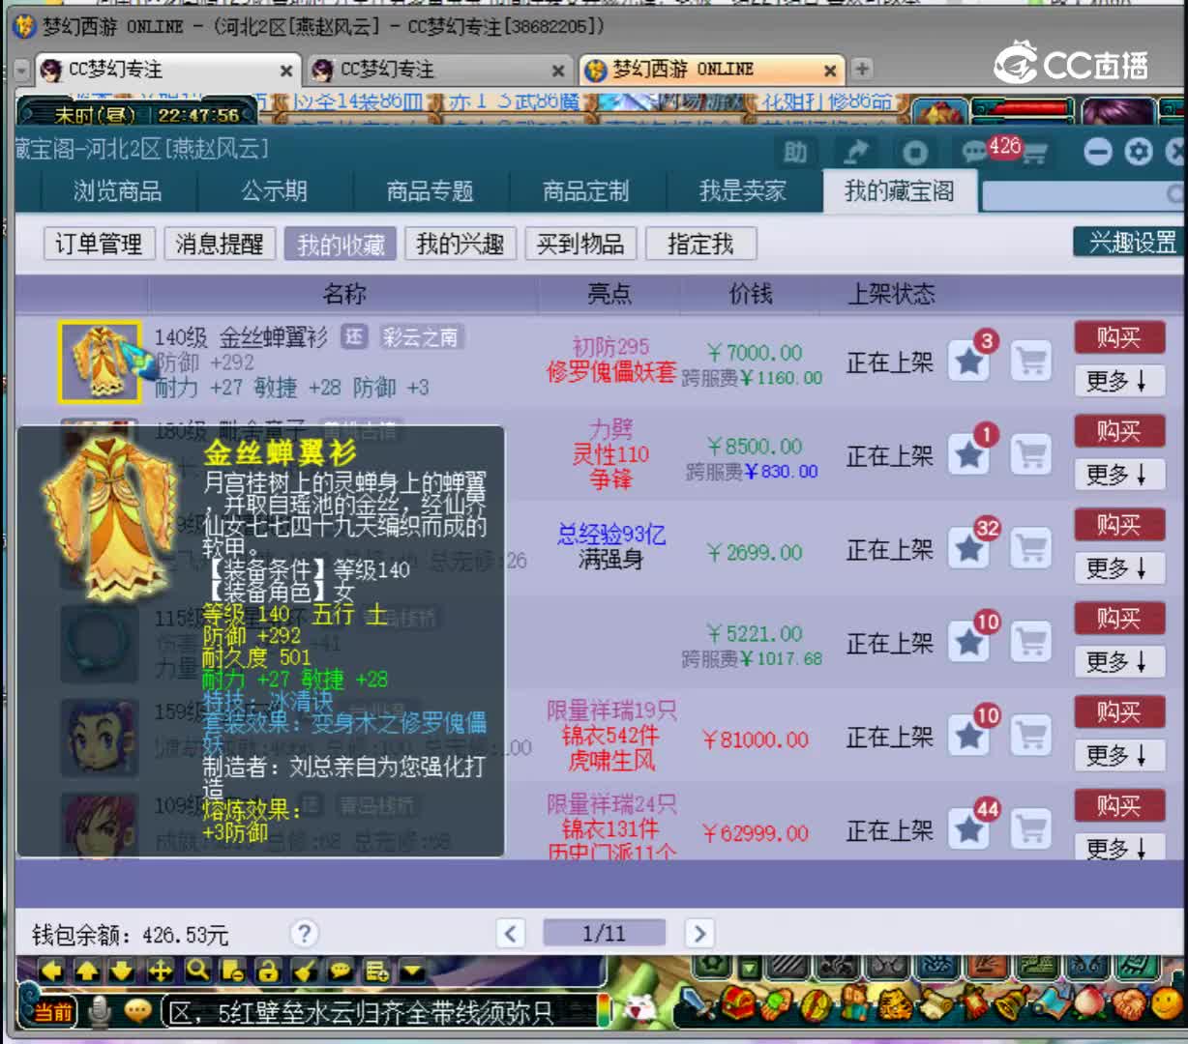
Task: Add ¥8500.00 item to cart
Action: tap(1031, 453)
